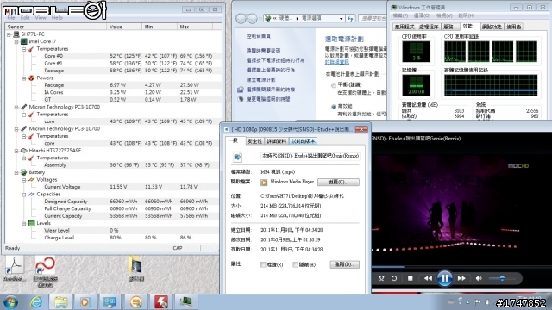
Task: Toggle repeat in Windows Media Player
Action: pyautogui.click(x=394, y=278)
